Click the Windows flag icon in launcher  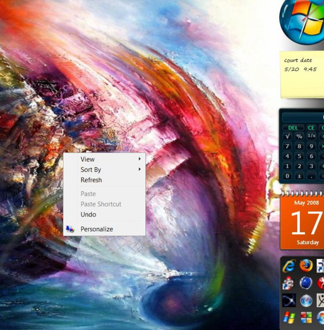click(x=289, y=318)
